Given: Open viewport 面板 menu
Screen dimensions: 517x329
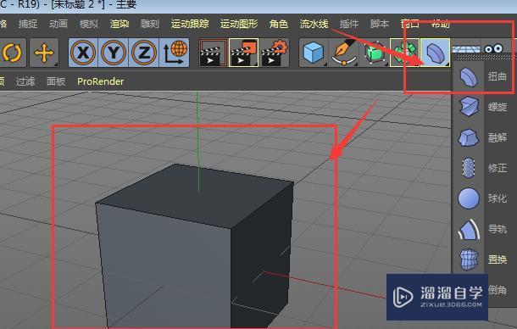Looking at the screenshot, I should tap(56, 81).
